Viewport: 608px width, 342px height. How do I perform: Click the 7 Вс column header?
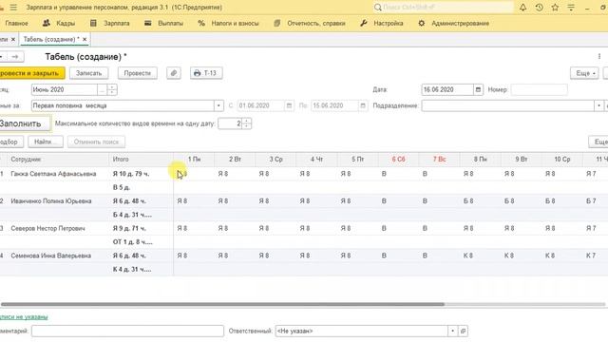439,160
